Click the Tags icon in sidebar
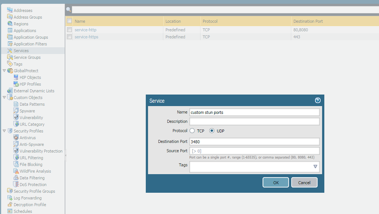Viewport: 379px width, 214px height. pyautogui.click(x=10, y=64)
